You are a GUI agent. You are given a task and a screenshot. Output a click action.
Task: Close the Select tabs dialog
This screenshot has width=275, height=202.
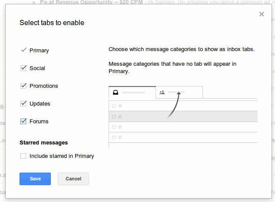pos(262,14)
